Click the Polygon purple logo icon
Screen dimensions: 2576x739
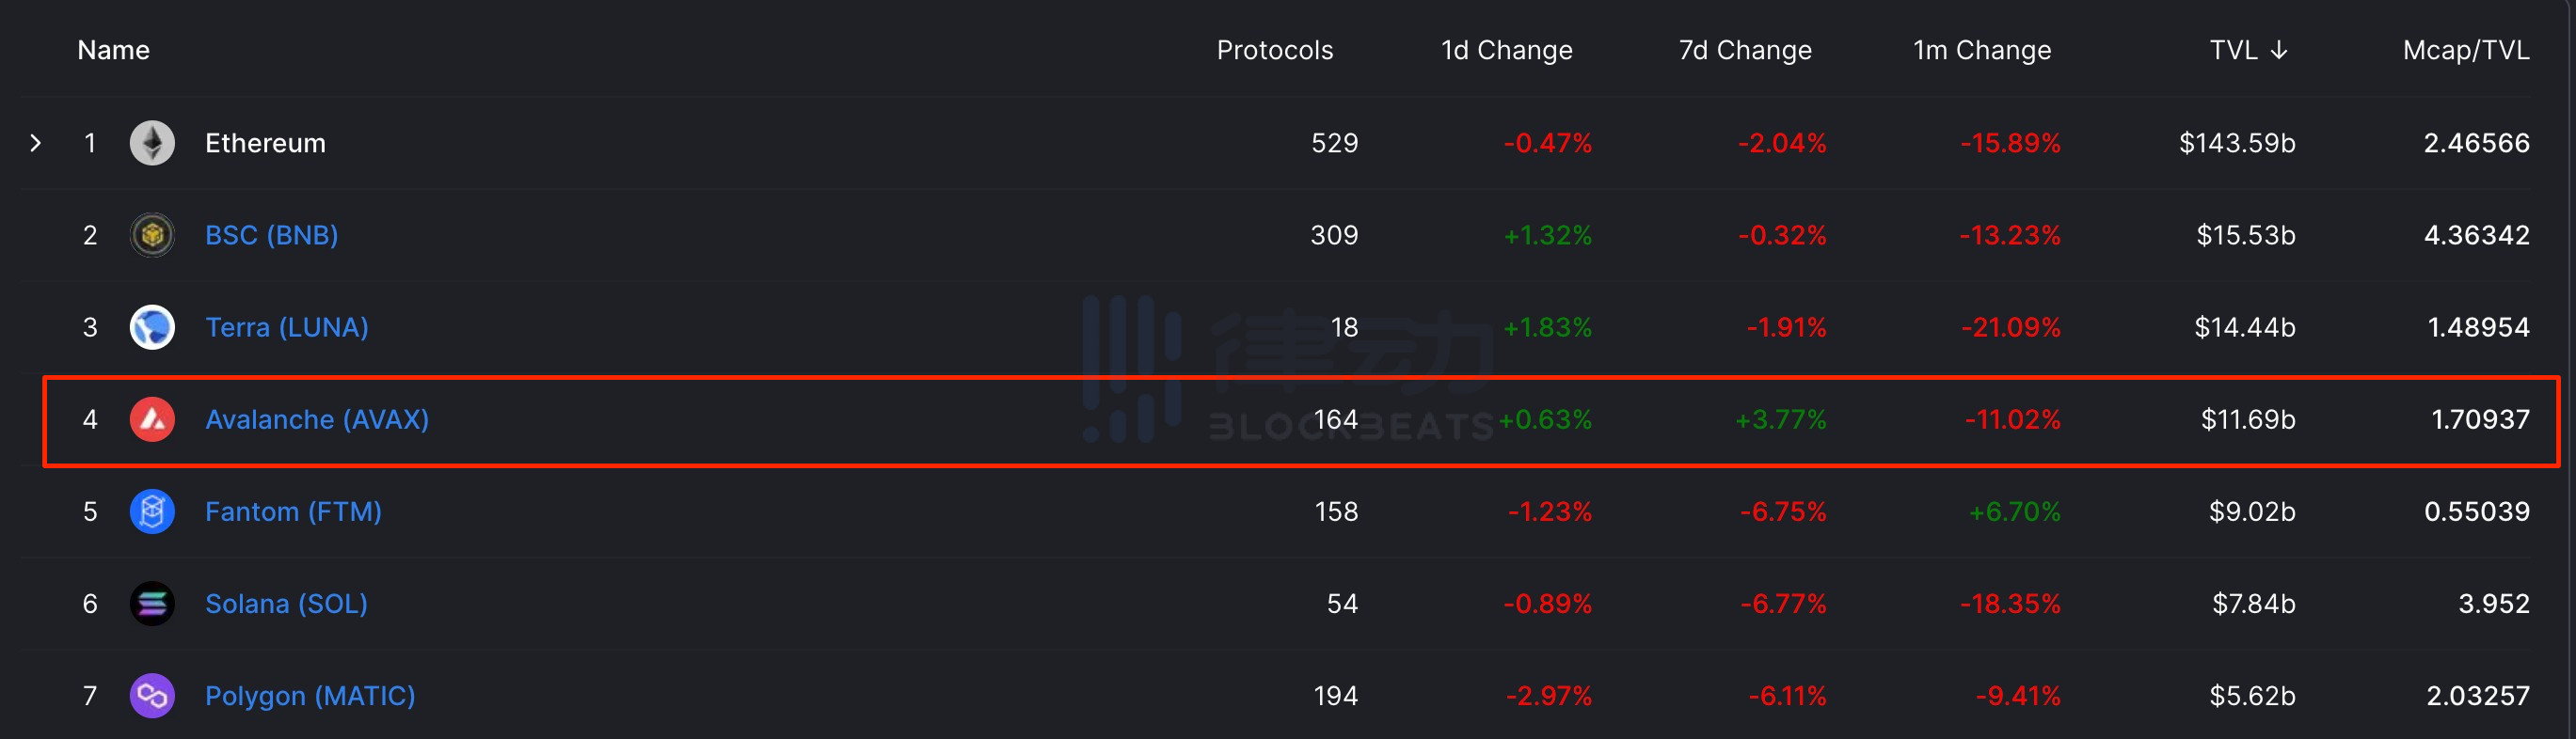click(152, 695)
